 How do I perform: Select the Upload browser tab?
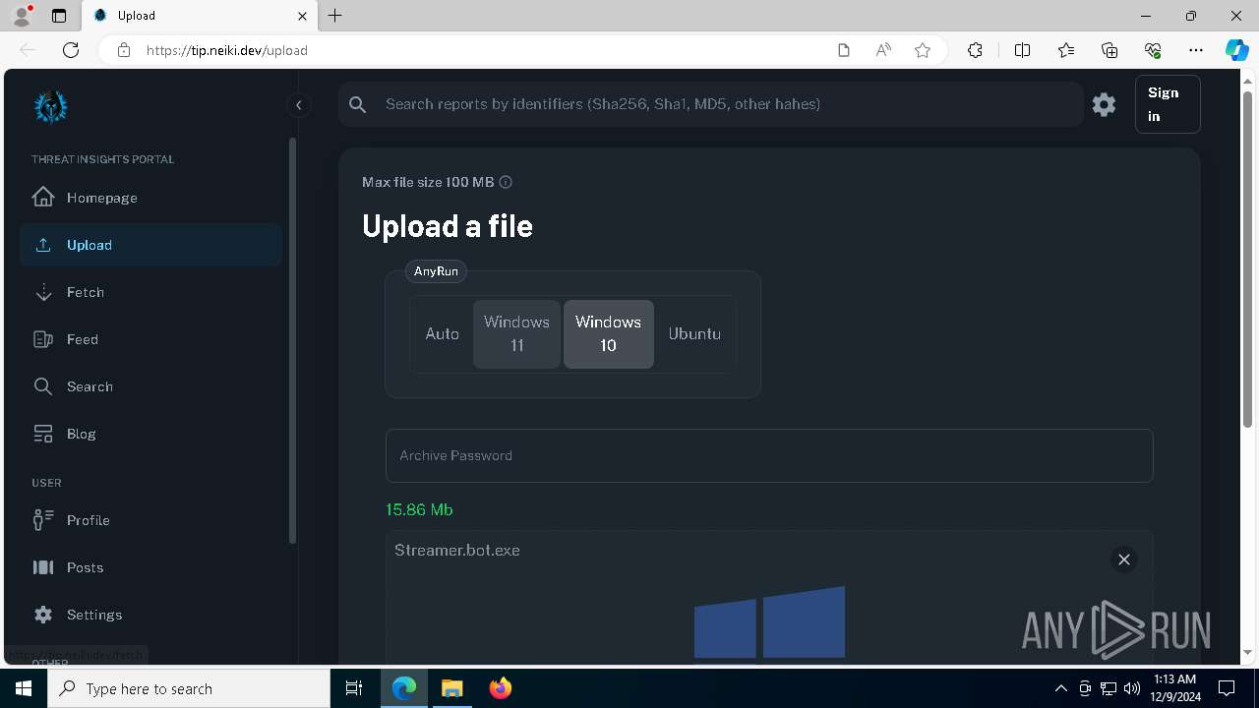[199, 16]
